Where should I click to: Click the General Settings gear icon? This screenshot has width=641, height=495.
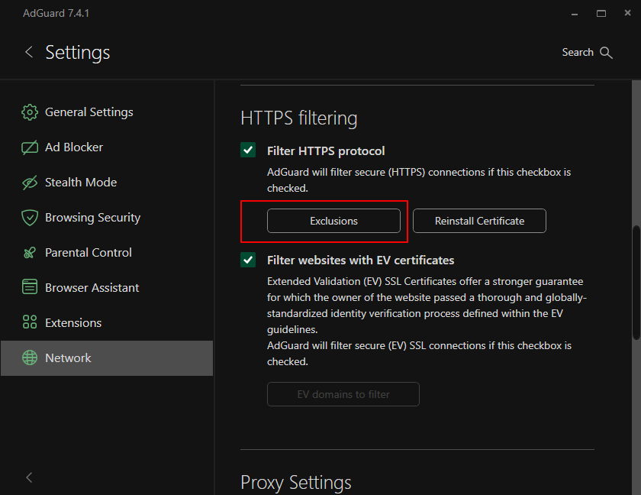coord(30,112)
